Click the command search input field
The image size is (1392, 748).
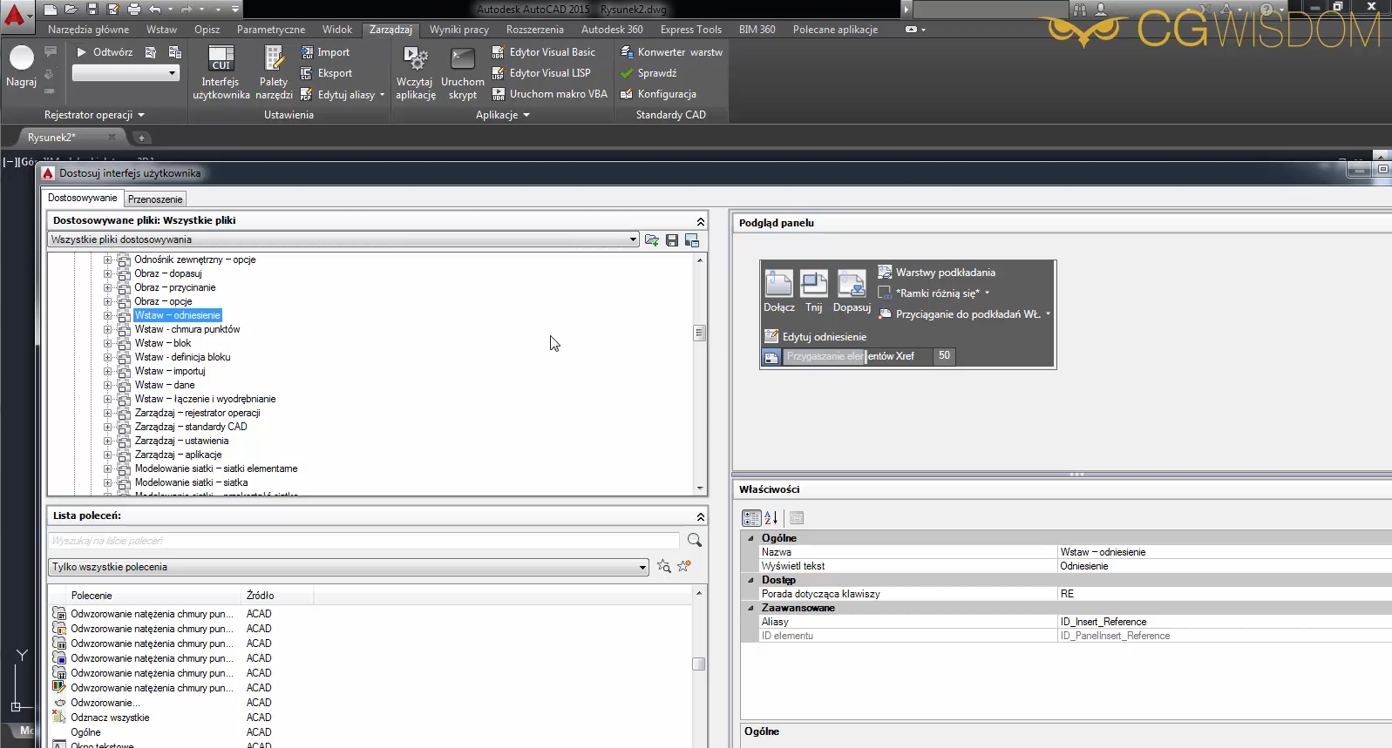pos(364,541)
